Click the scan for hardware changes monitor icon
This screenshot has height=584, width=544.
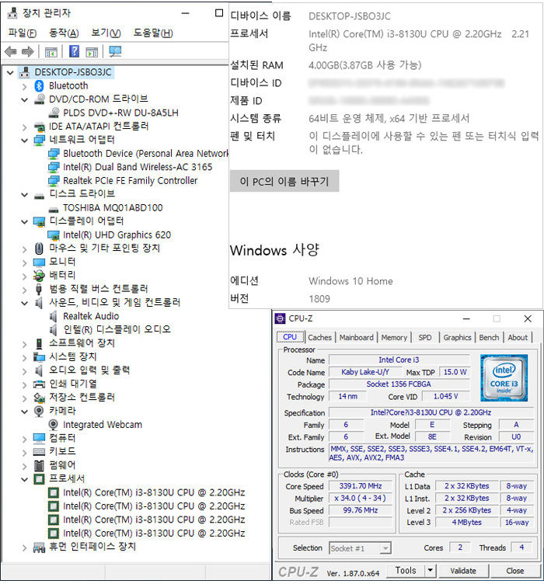tap(115, 51)
